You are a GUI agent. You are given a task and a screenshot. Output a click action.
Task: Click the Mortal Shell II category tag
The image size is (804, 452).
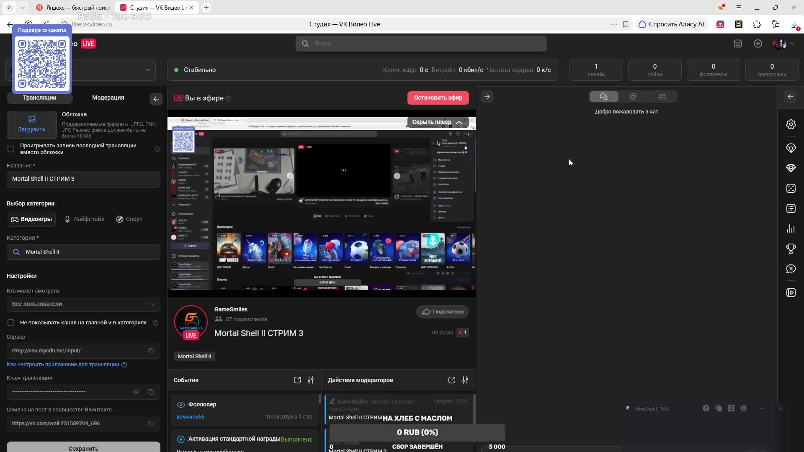point(194,357)
